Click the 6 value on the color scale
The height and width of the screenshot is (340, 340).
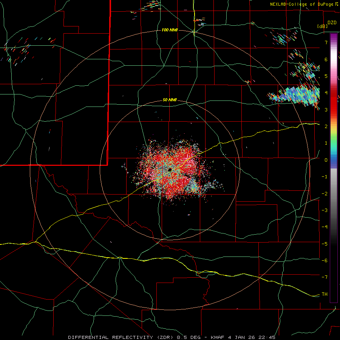(x=326, y=59)
